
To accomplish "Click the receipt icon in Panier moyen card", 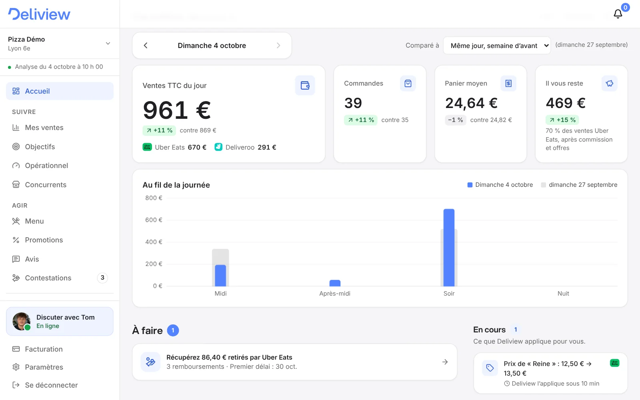I will (508, 83).
